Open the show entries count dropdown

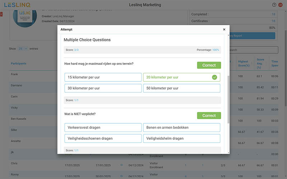pyautogui.click(x=23, y=49)
